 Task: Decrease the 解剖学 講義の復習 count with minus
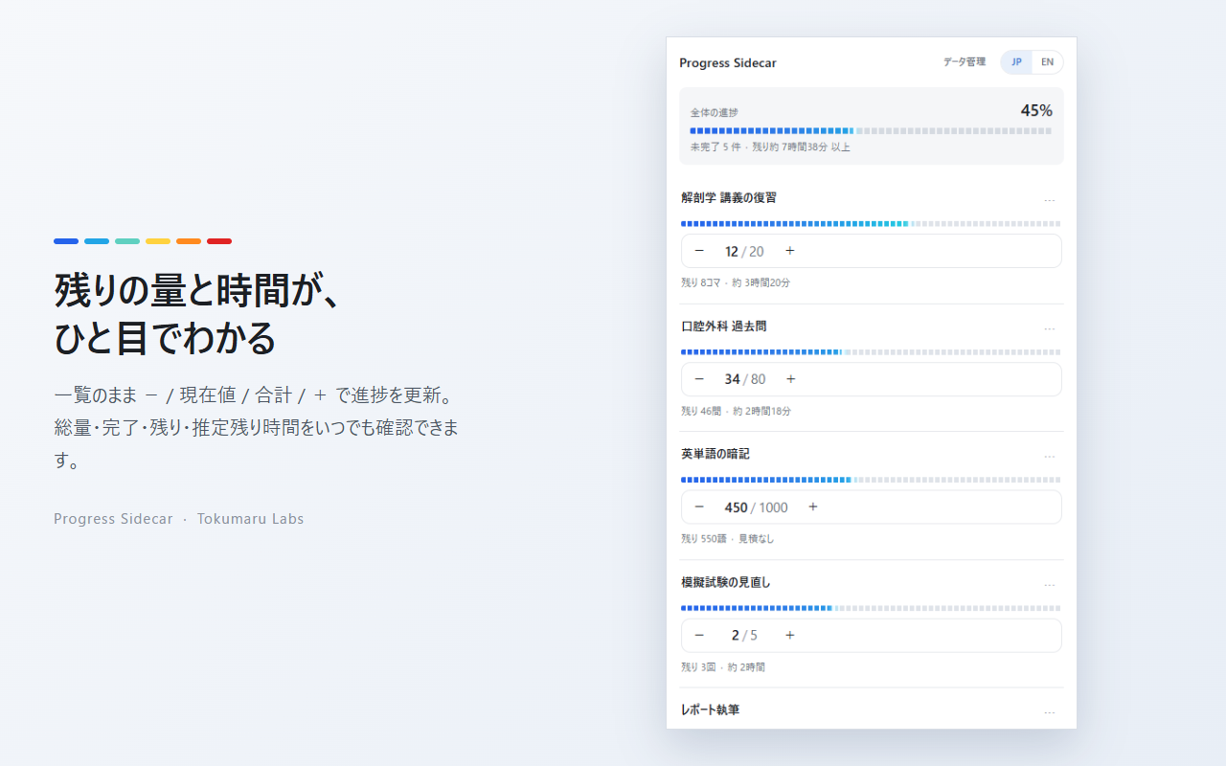tap(699, 251)
